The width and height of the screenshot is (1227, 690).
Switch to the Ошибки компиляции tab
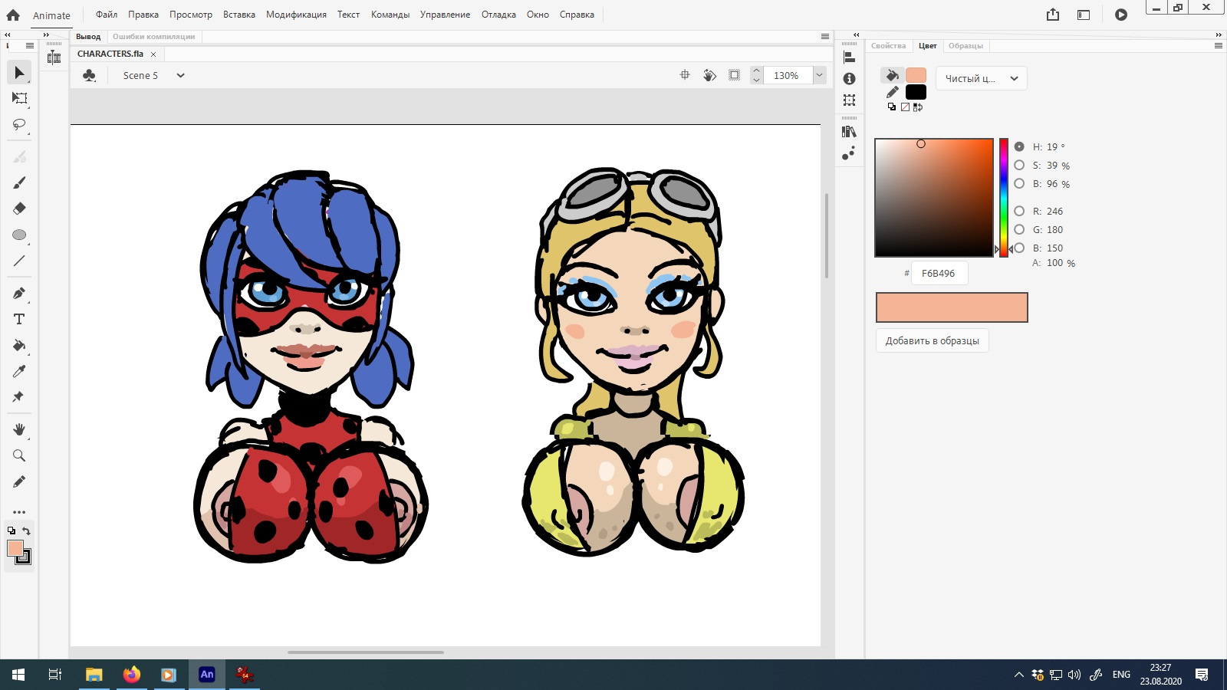click(x=153, y=37)
